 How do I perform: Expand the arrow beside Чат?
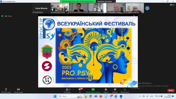pyautogui.click(x=84, y=89)
